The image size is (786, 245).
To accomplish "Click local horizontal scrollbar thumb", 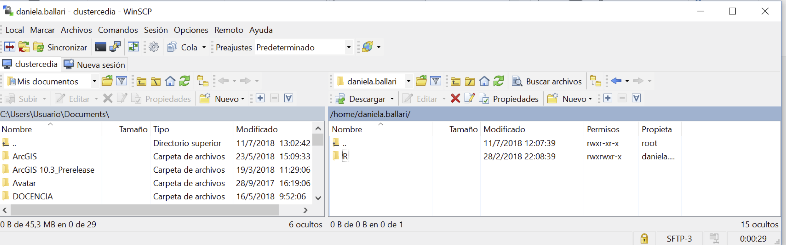I will click(145, 210).
